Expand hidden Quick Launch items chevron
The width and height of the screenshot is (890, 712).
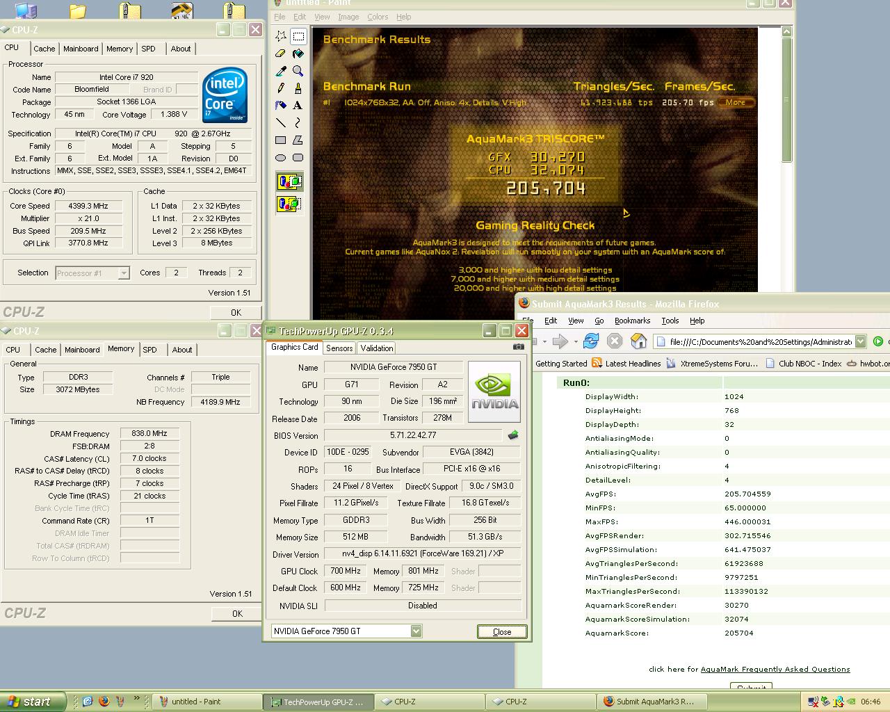pos(137,699)
